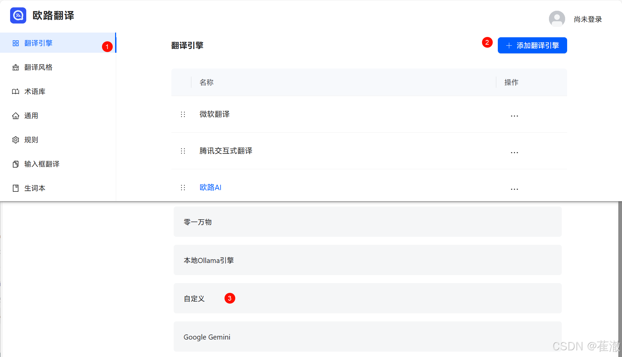Open 生词本 sidebar menu item

pos(58,188)
